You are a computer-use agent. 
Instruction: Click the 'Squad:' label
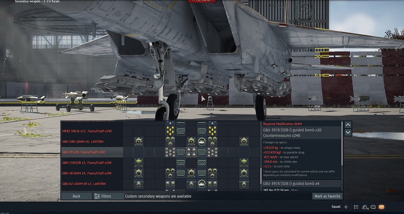pos(336,207)
